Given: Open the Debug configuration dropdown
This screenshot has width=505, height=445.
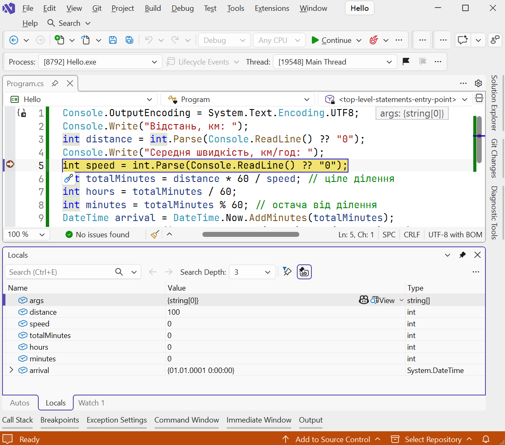Looking at the screenshot, I should click(x=224, y=40).
